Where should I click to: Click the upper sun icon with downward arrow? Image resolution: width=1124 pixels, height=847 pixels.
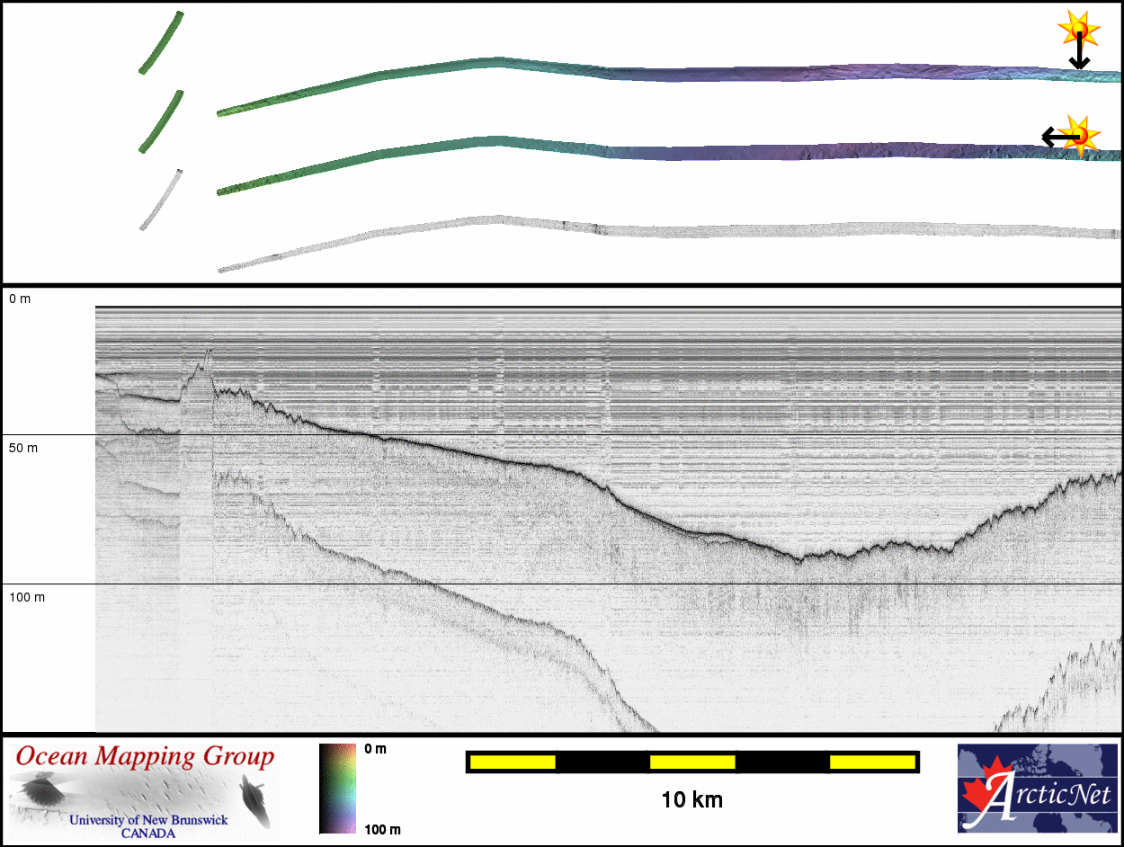(1076, 29)
